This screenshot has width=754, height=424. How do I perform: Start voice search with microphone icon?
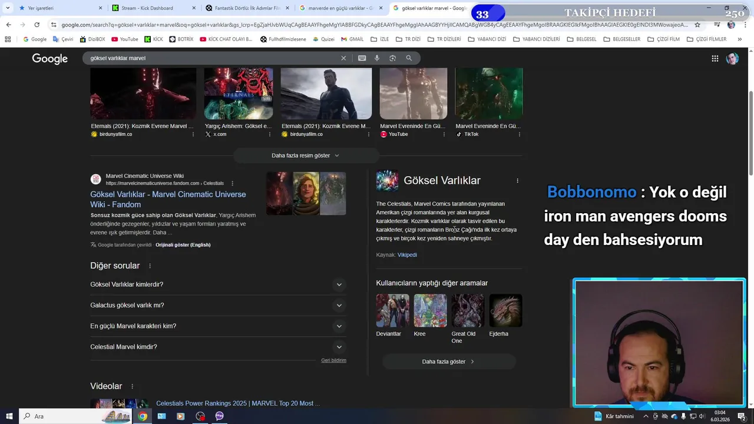(377, 58)
